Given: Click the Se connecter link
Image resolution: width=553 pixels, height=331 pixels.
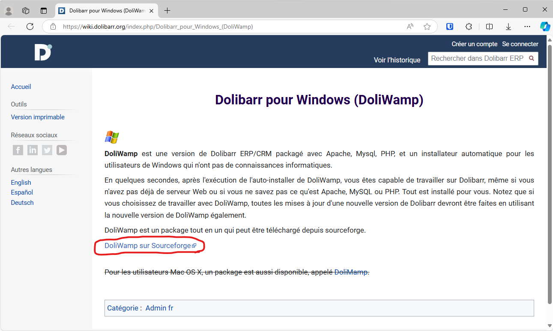Looking at the screenshot, I should [520, 44].
